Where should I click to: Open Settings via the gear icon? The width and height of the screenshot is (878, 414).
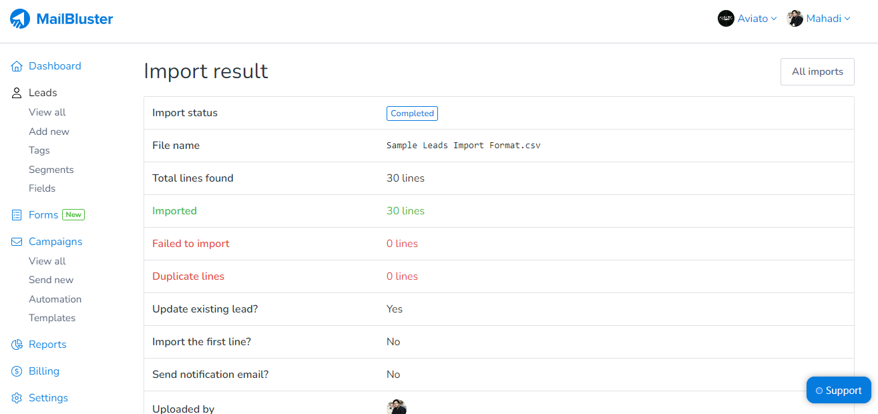pyautogui.click(x=16, y=397)
